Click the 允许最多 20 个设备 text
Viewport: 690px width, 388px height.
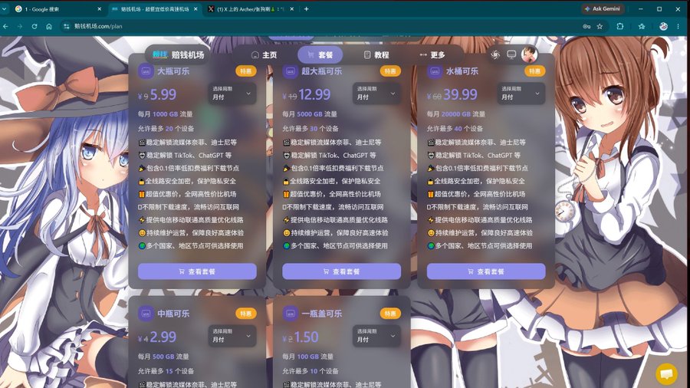(x=166, y=129)
